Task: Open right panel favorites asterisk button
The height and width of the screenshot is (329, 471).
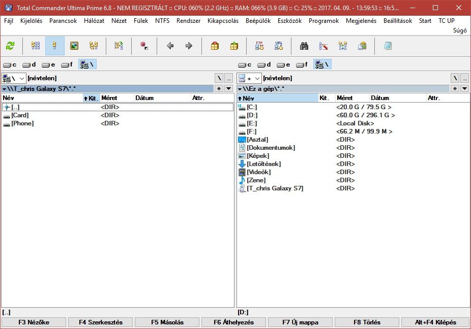Action: coord(455,88)
